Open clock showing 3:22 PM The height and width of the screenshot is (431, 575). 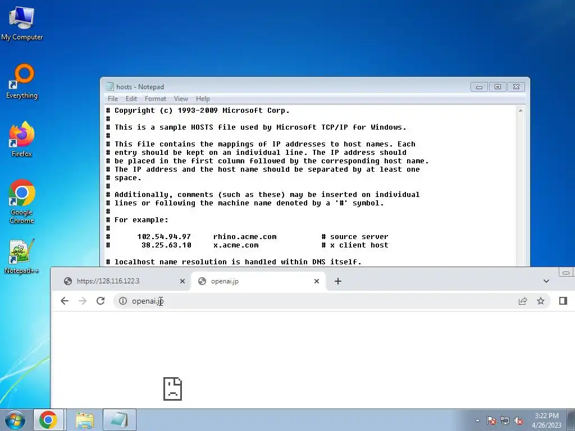546,420
